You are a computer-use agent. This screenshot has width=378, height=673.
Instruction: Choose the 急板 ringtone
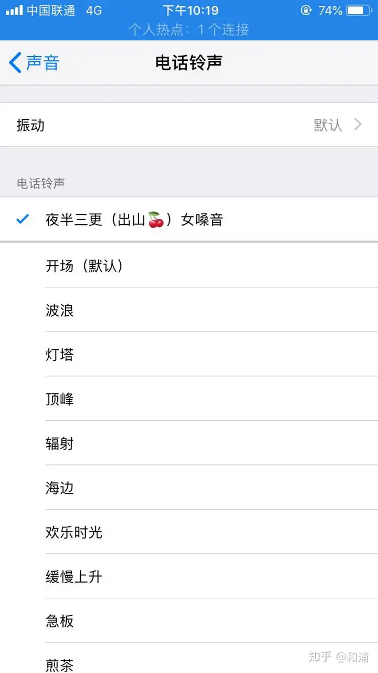(x=60, y=621)
